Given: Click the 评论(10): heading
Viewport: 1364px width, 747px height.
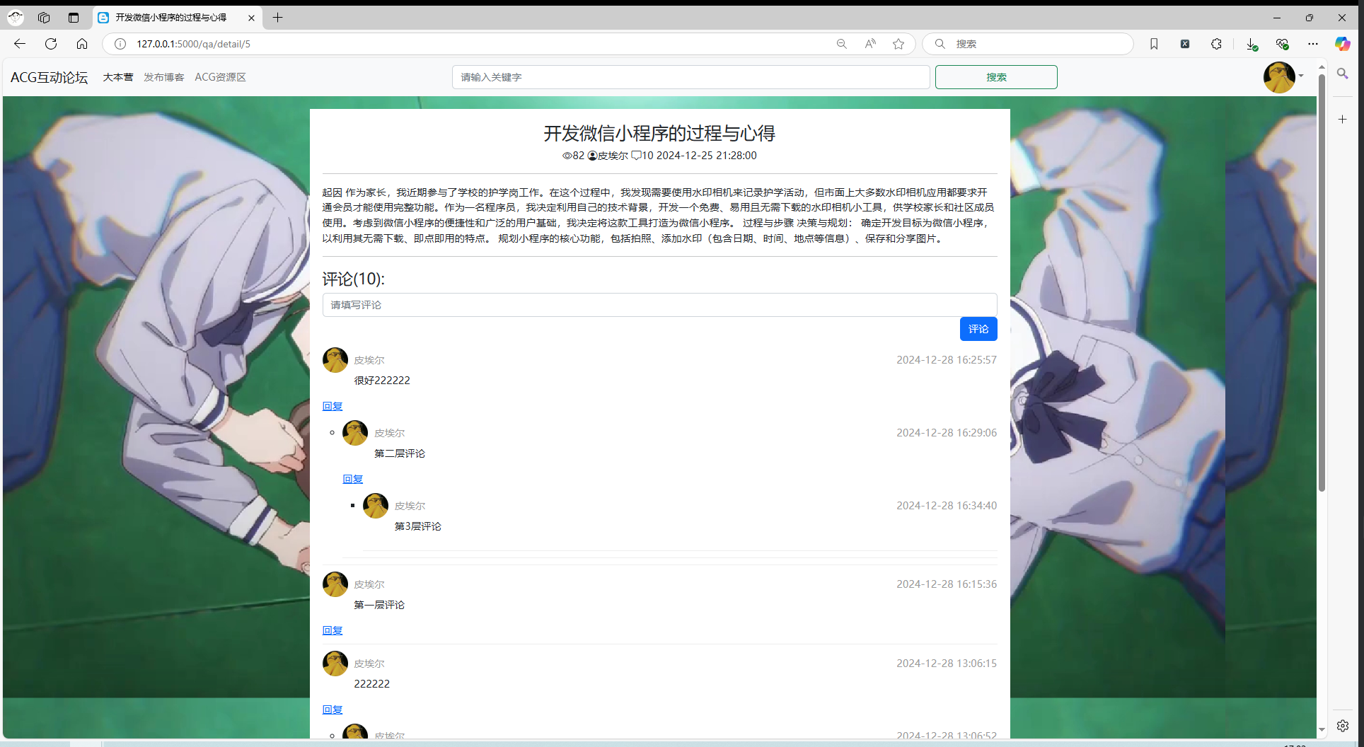Looking at the screenshot, I should coord(354,279).
